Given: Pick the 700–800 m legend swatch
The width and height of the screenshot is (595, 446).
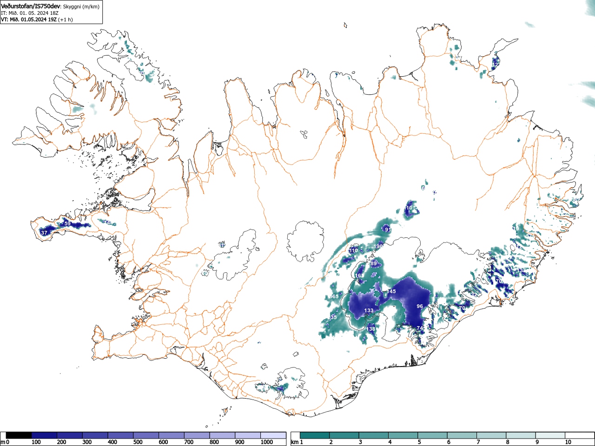Looking at the screenshot, I should (x=197, y=435).
